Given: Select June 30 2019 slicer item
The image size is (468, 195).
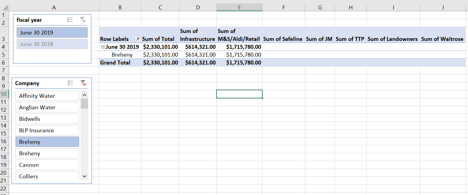Looking at the screenshot, I should click(52, 33).
